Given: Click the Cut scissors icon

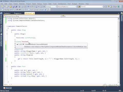Looking at the screenshot, I should click(20, 7).
